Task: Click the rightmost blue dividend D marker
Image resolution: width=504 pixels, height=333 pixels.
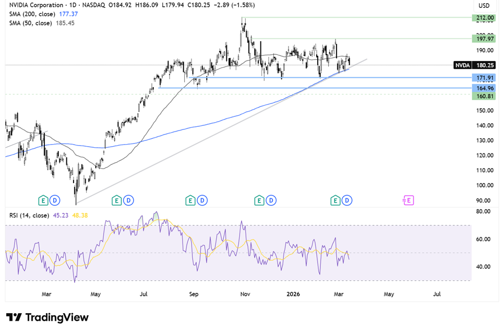Action: [347, 200]
